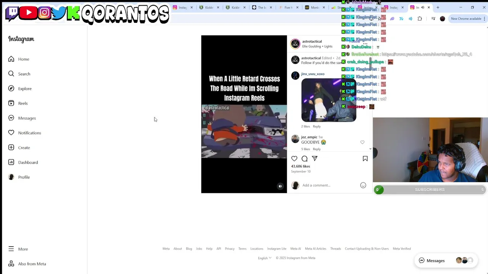Open a new Chrome tab
The height and width of the screenshot is (274, 488).
pyautogui.click(x=438, y=7)
